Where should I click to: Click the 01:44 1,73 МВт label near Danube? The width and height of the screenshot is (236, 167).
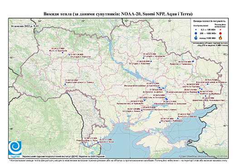(91, 138)
